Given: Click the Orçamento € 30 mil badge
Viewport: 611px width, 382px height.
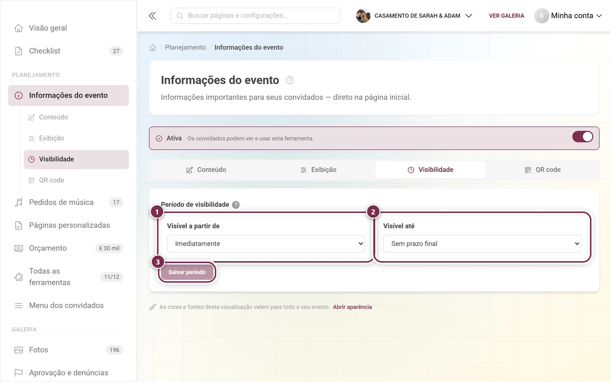Looking at the screenshot, I should [109, 248].
